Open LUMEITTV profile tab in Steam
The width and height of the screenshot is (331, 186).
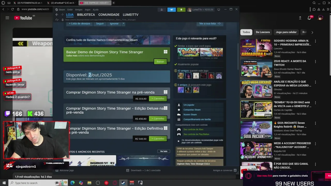(131, 15)
